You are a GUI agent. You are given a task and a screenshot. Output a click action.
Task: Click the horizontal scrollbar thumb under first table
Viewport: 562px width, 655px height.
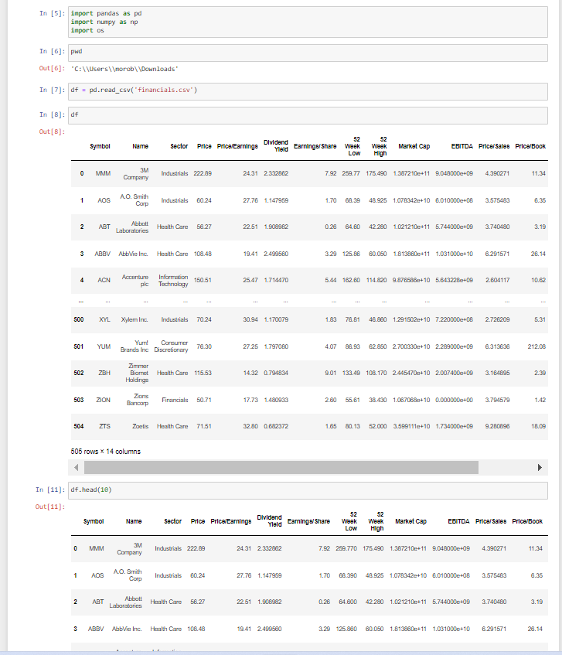coord(281,467)
